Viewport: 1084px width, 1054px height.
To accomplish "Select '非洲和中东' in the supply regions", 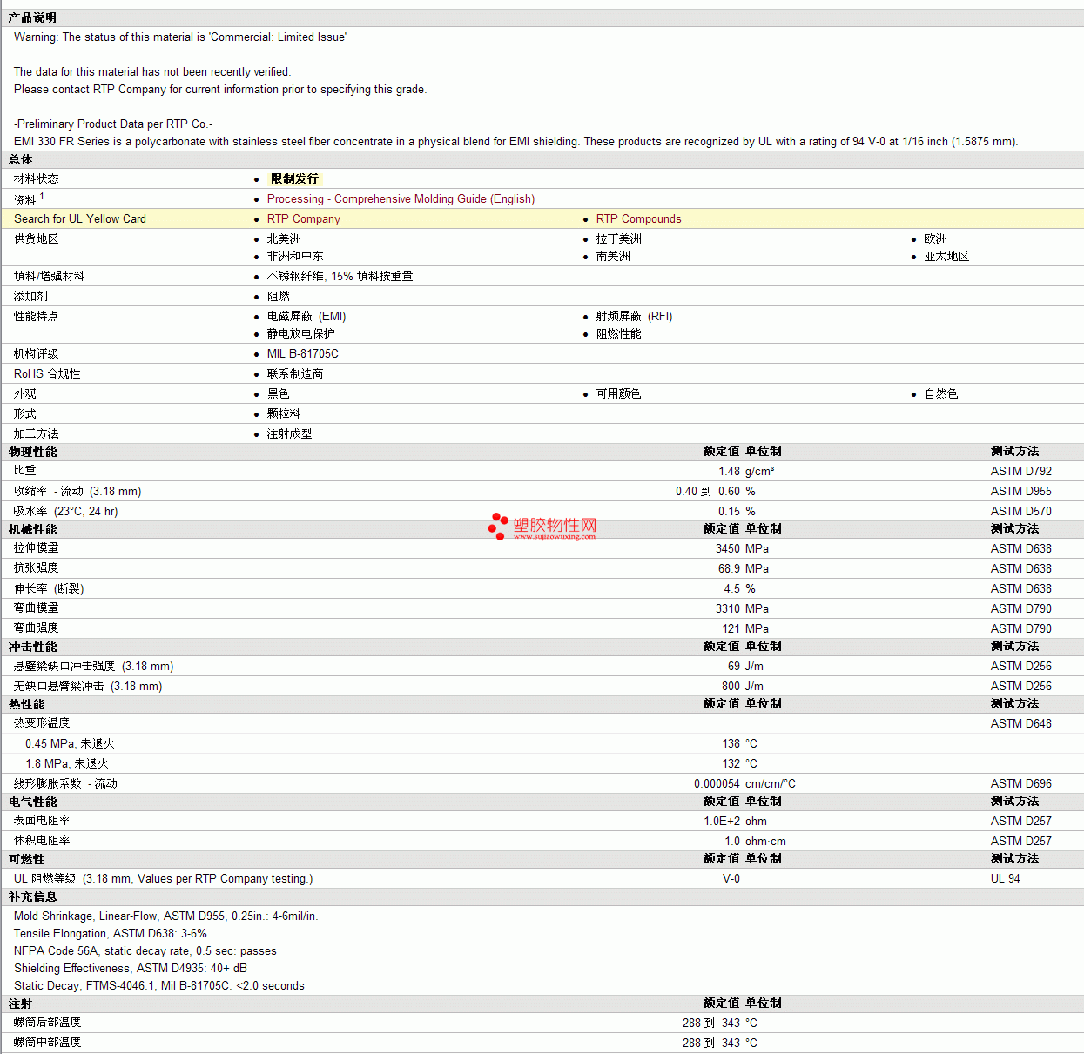I will coord(295,256).
